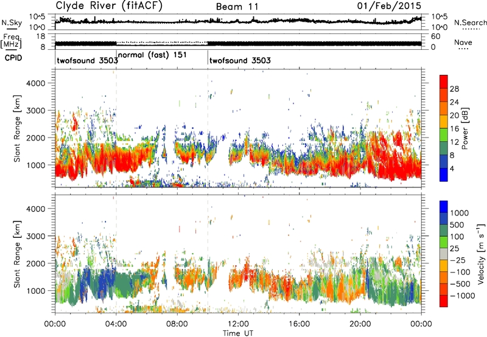
Task: Click the '-1000' tick on the velocity colorbar
Action: tap(462, 296)
